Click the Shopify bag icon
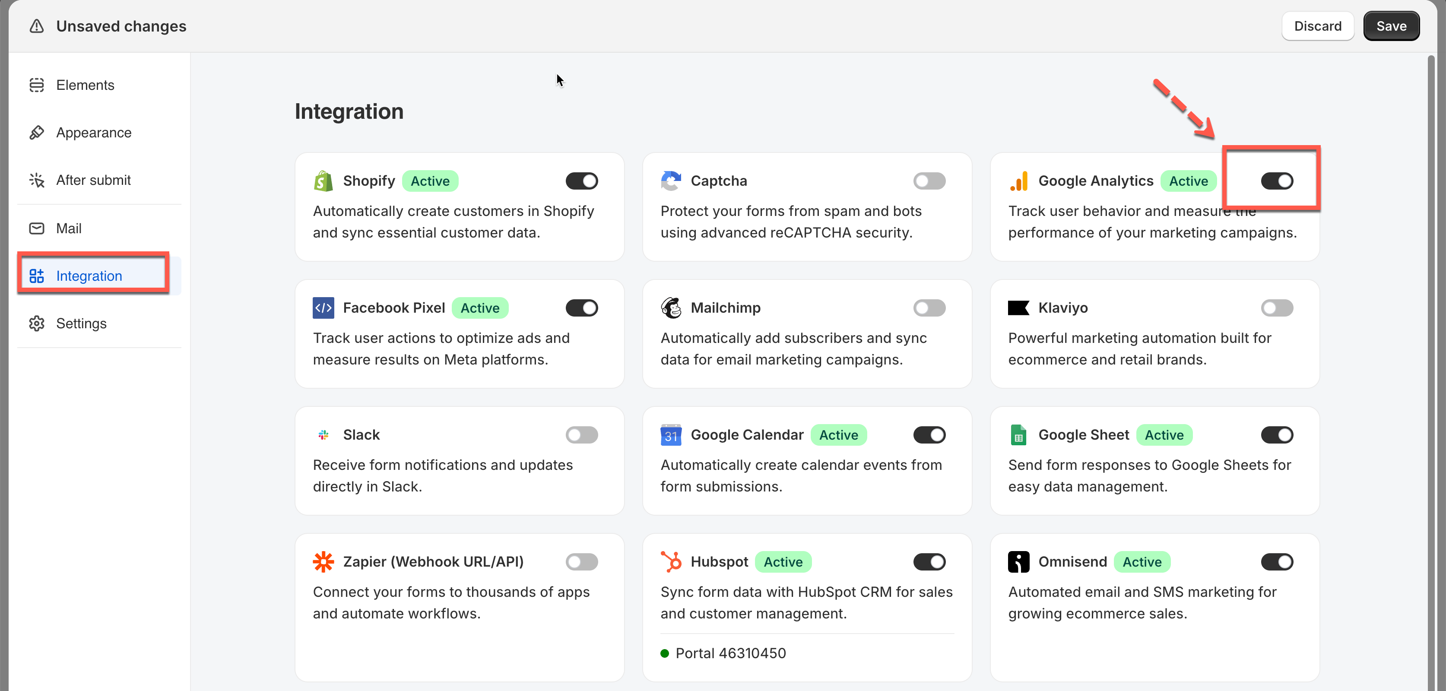The width and height of the screenshot is (1446, 691). pos(323,181)
